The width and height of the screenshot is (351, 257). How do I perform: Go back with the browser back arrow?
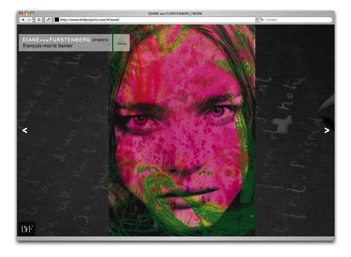click(23, 20)
